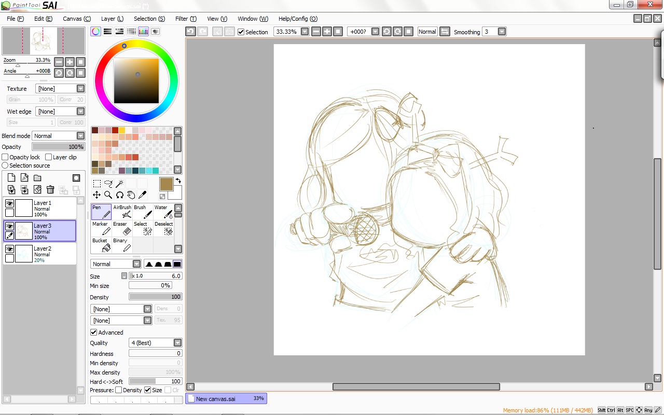The image size is (664, 415).
Task: Enable the Opacity lock checkbox
Action: 5,157
